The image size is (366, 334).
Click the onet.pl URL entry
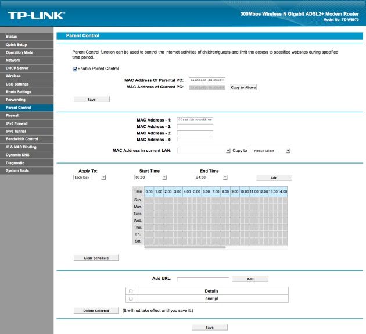(211, 299)
